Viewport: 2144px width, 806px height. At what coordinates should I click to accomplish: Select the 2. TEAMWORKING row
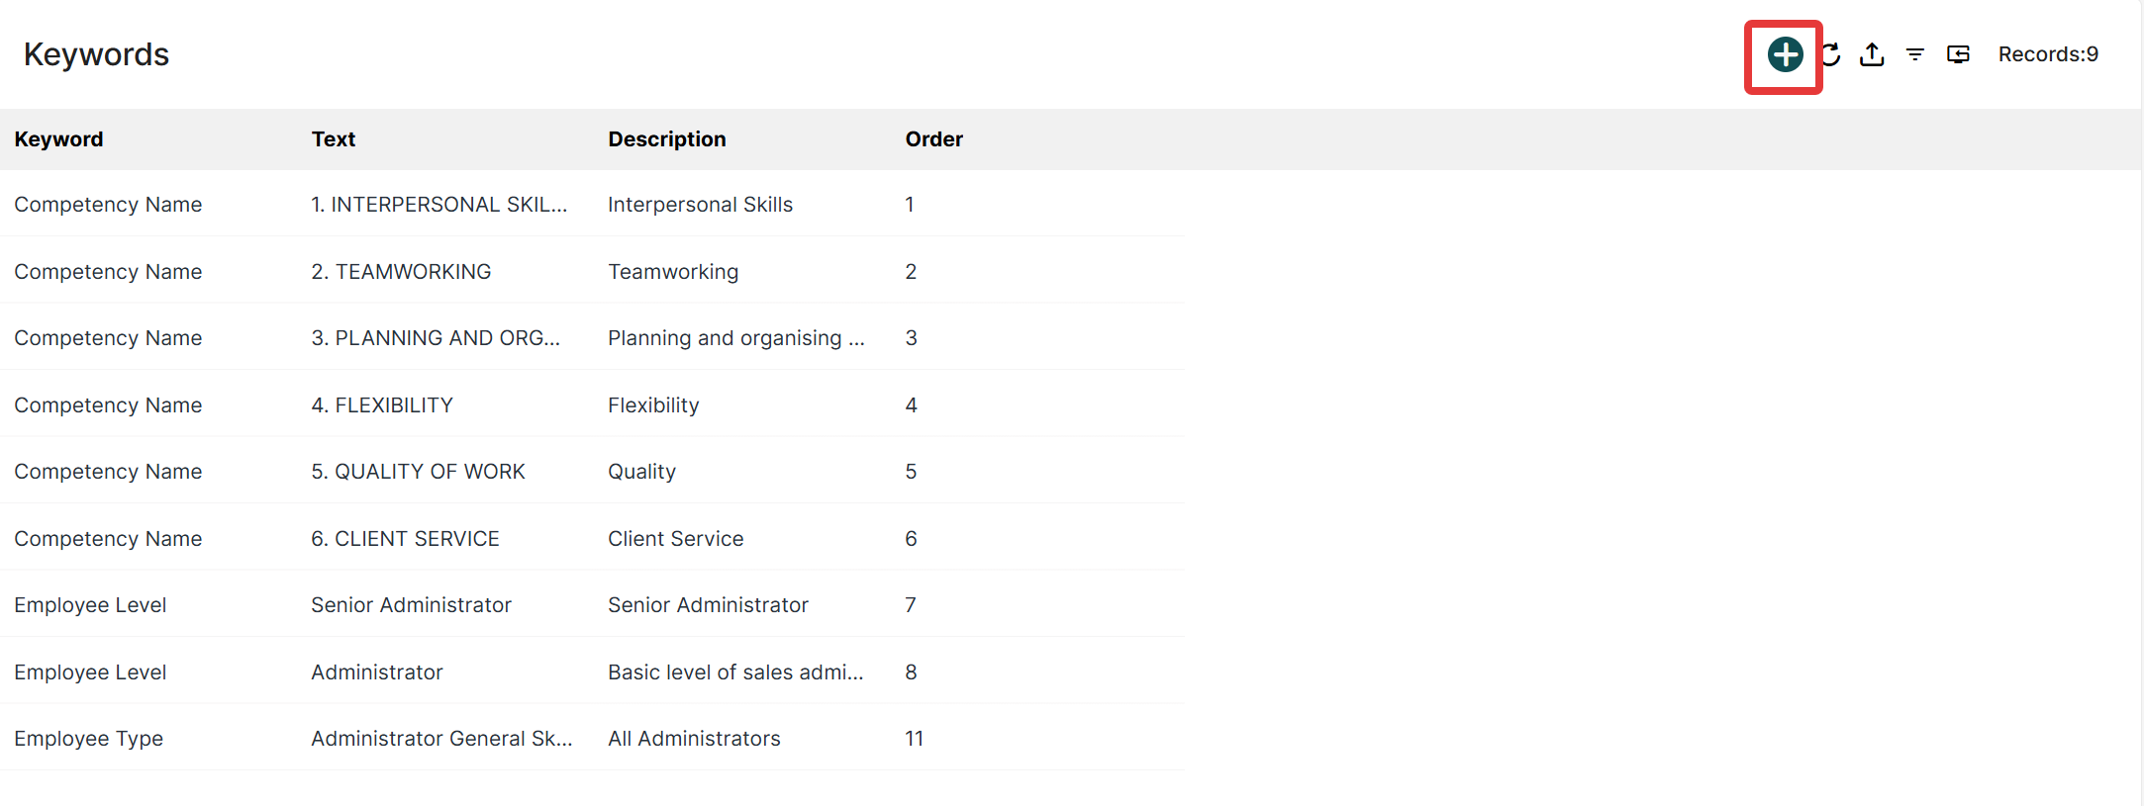tap(592, 271)
